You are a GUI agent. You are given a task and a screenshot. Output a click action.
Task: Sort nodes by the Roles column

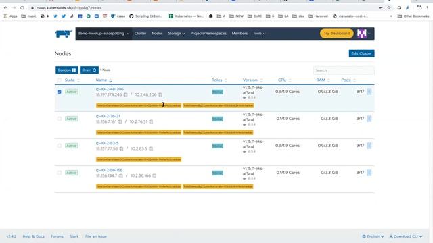219,80
